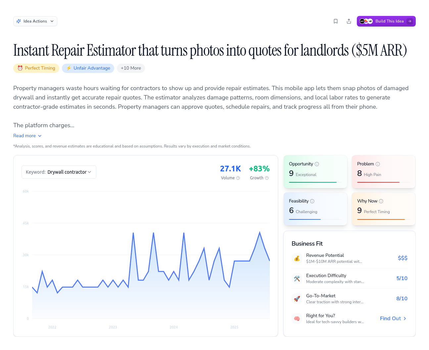Open the Idea Actions dropdown
Viewport: 429px width, 350px height.
[35, 21]
